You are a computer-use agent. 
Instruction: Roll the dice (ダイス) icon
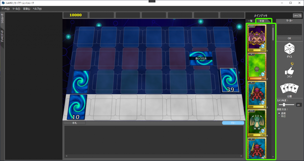289,49
